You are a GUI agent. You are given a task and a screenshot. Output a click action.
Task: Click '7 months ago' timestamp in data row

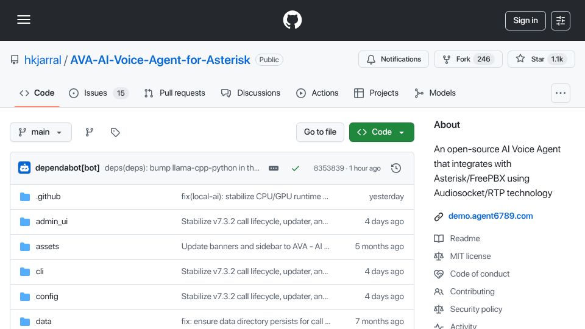point(380,322)
